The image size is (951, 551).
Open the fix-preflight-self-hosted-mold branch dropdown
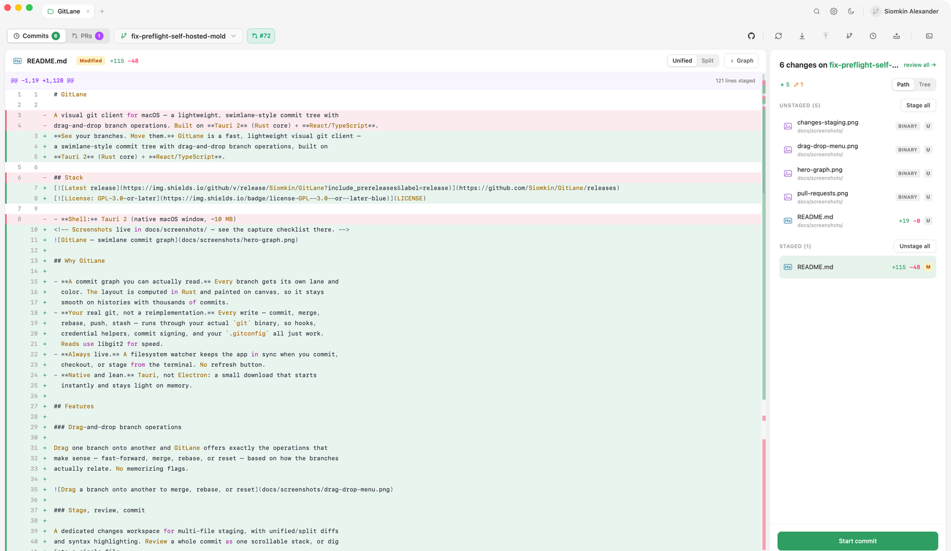click(178, 36)
